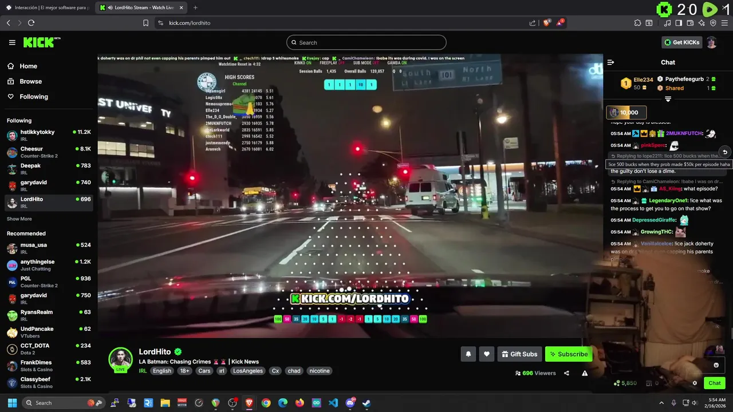Expand Following list with Show More
The height and width of the screenshot is (412, 733).
coord(19,219)
